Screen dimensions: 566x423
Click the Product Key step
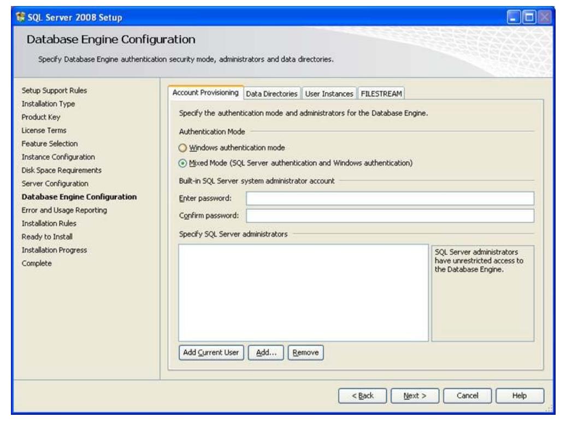tap(41, 117)
